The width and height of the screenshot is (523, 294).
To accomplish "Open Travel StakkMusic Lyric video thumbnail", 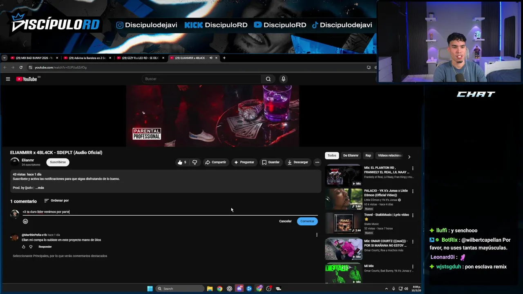I will click(344, 223).
